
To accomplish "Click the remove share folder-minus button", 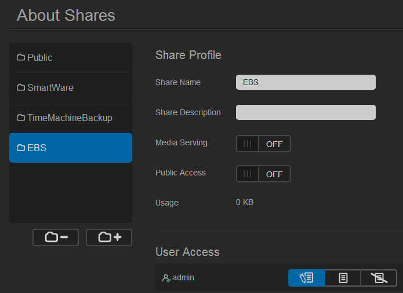I will coord(56,237).
